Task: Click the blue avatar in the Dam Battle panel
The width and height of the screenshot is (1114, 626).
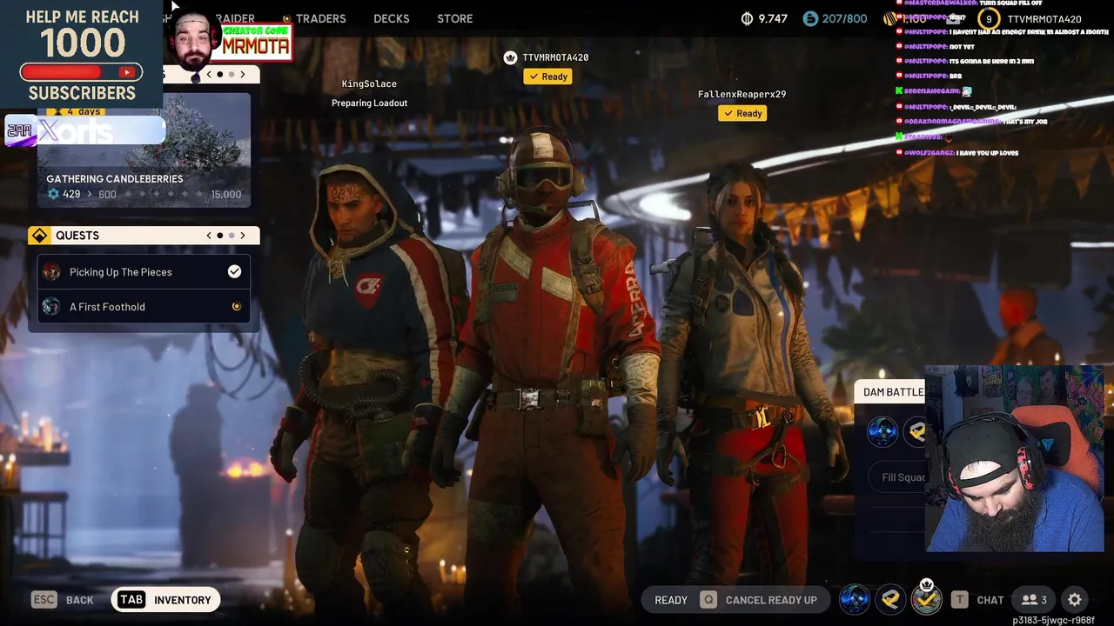Action: pos(882,432)
